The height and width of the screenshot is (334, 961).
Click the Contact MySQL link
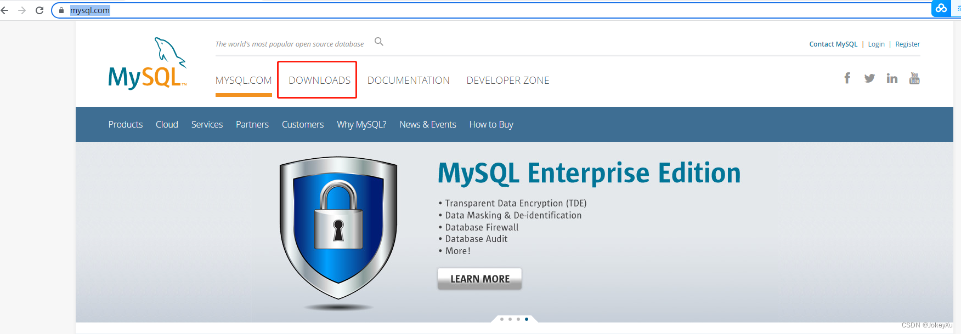833,44
